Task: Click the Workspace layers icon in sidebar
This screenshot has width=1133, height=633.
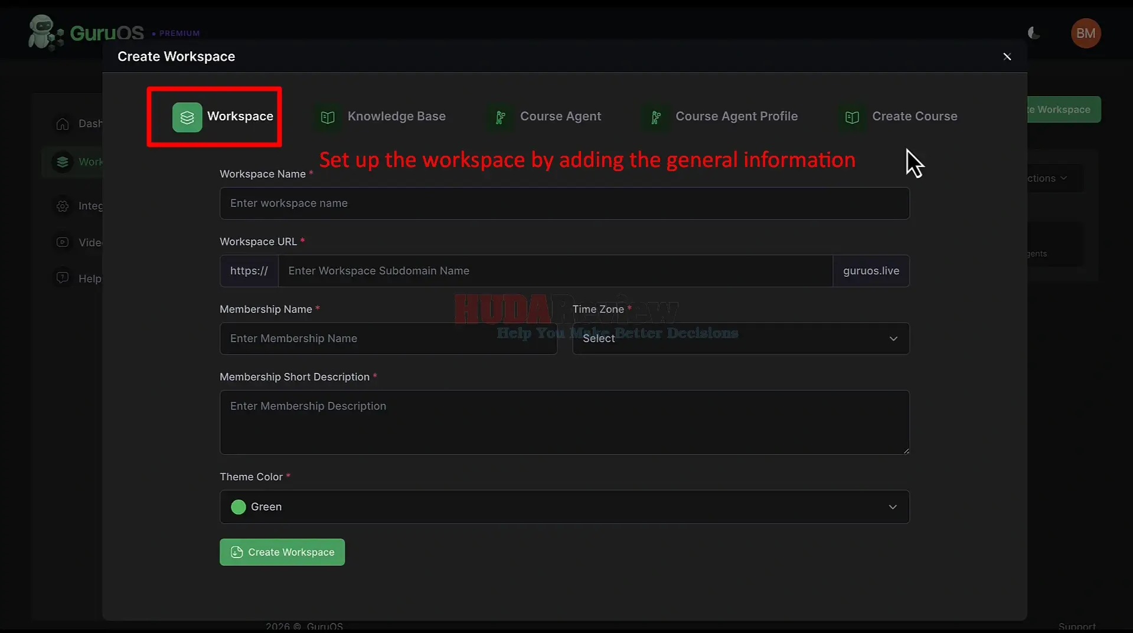Action: coord(63,162)
